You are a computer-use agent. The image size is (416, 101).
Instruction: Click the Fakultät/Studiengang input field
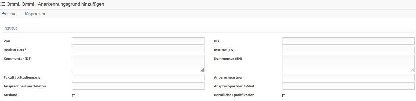138,77
